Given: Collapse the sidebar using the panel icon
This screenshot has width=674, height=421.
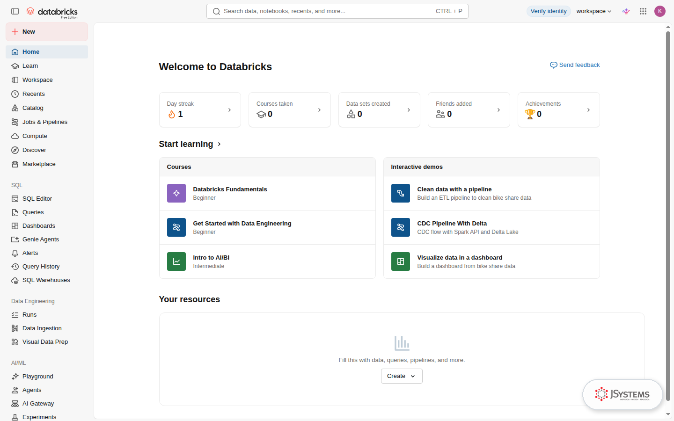Looking at the screenshot, I should pyautogui.click(x=15, y=11).
